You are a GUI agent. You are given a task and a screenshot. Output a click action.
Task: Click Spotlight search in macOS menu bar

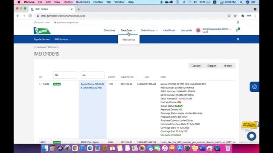(x=241, y=2)
